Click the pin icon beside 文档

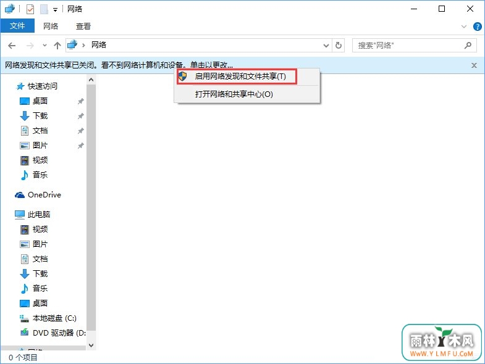point(81,131)
